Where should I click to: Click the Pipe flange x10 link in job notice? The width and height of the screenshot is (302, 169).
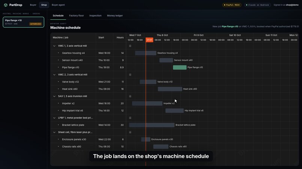point(230,26)
